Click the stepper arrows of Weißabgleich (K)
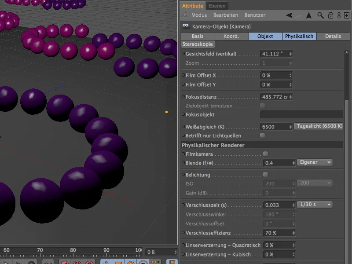 290,127
